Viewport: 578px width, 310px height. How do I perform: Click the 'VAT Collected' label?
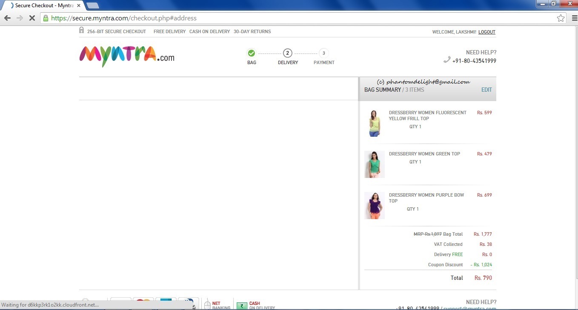(x=448, y=244)
